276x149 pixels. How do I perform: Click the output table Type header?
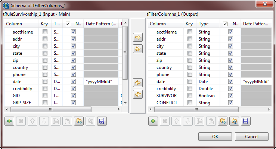pyautogui.click(x=208, y=24)
